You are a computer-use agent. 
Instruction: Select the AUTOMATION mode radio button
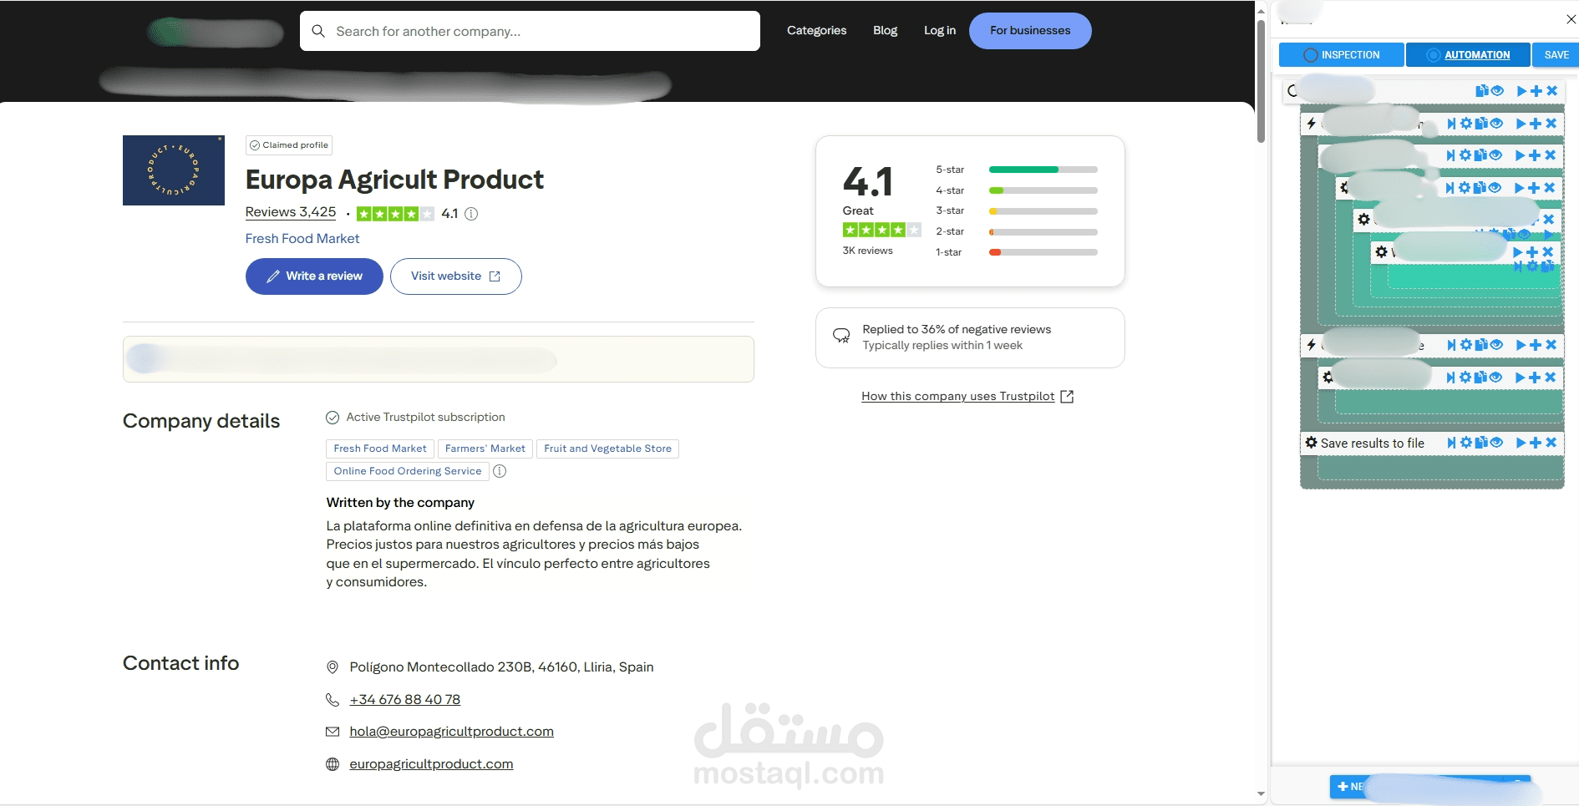tap(1434, 55)
